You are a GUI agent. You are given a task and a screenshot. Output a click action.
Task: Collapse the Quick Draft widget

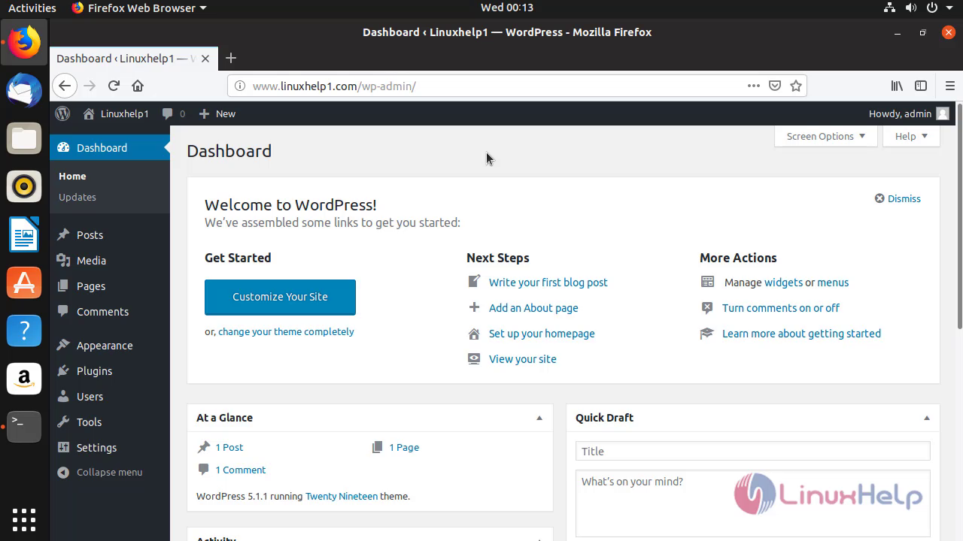click(927, 418)
